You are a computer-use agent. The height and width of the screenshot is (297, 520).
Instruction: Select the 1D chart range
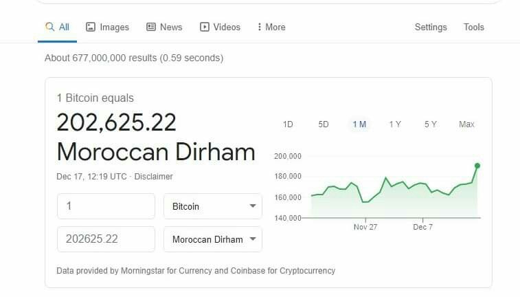click(288, 124)
